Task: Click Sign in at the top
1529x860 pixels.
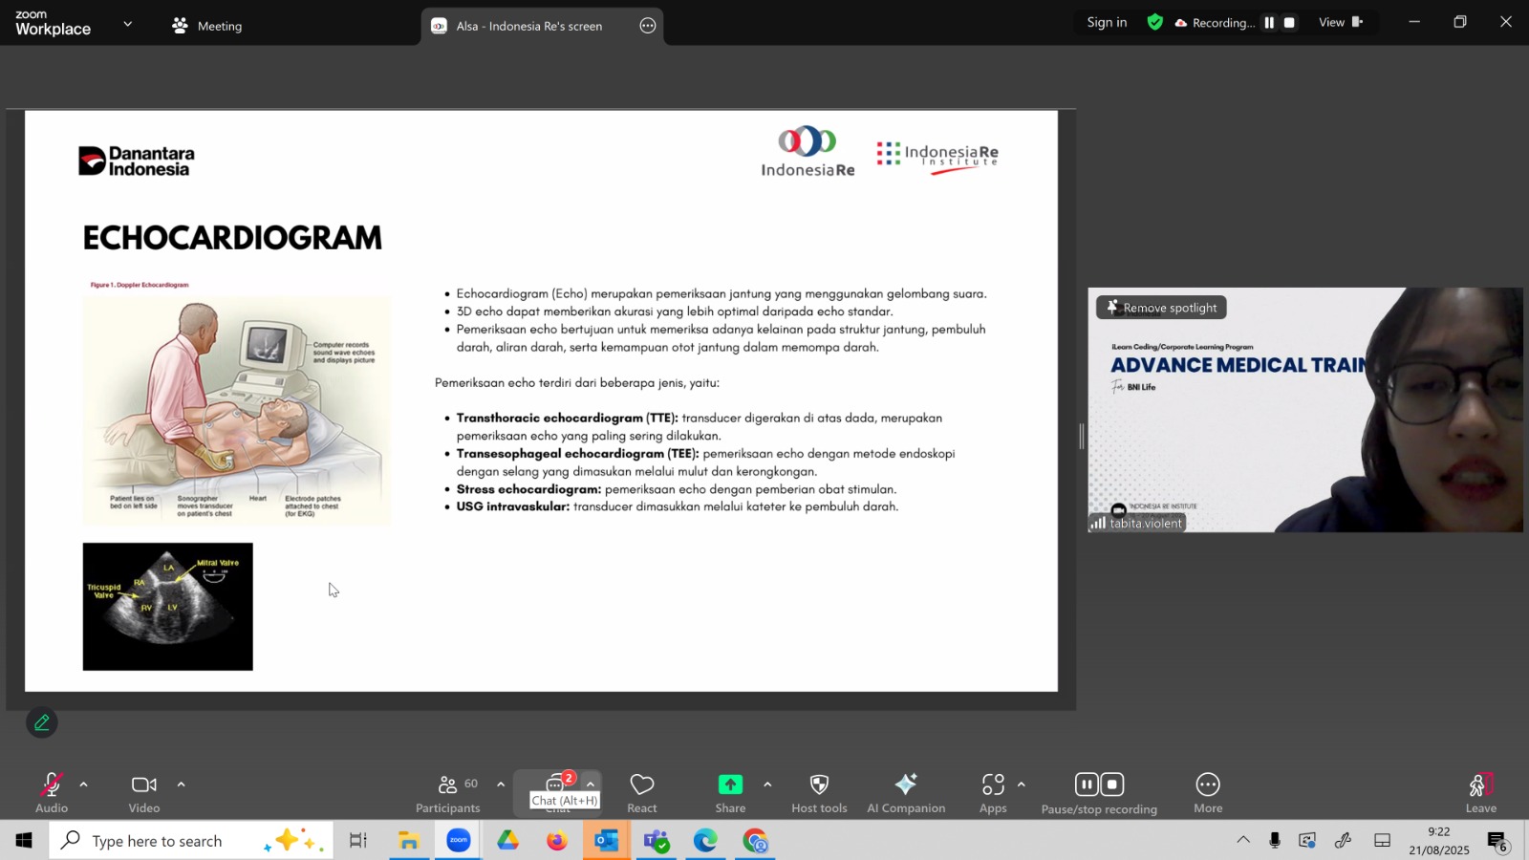Action: pyautogui.click(x=1107, y=23)
